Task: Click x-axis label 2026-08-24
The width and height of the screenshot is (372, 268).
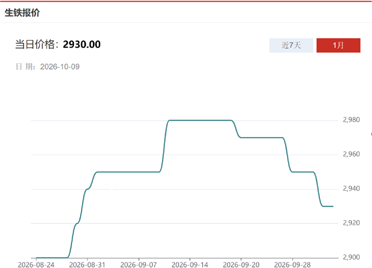Action: pyautogui.click(x=36, y=265)
